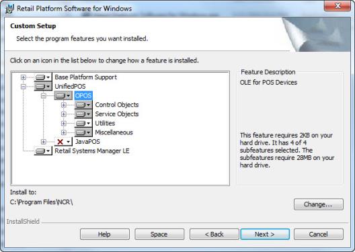Open the Base Platform Support feature dropdown icon

pyautogui.click(x=43, y=77)
